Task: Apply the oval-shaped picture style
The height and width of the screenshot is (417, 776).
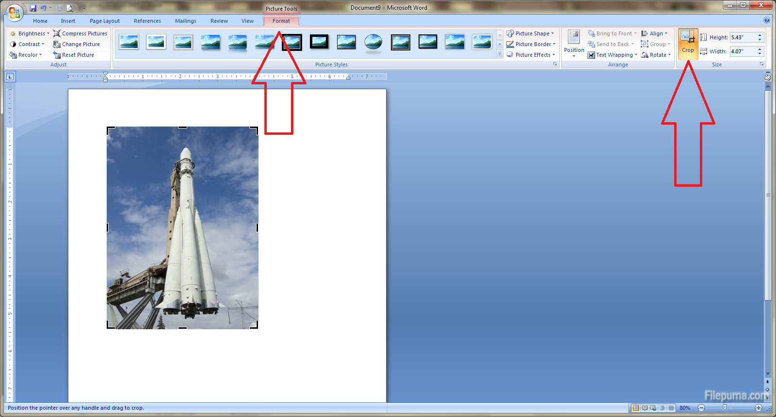Action: tap(373, 43)
